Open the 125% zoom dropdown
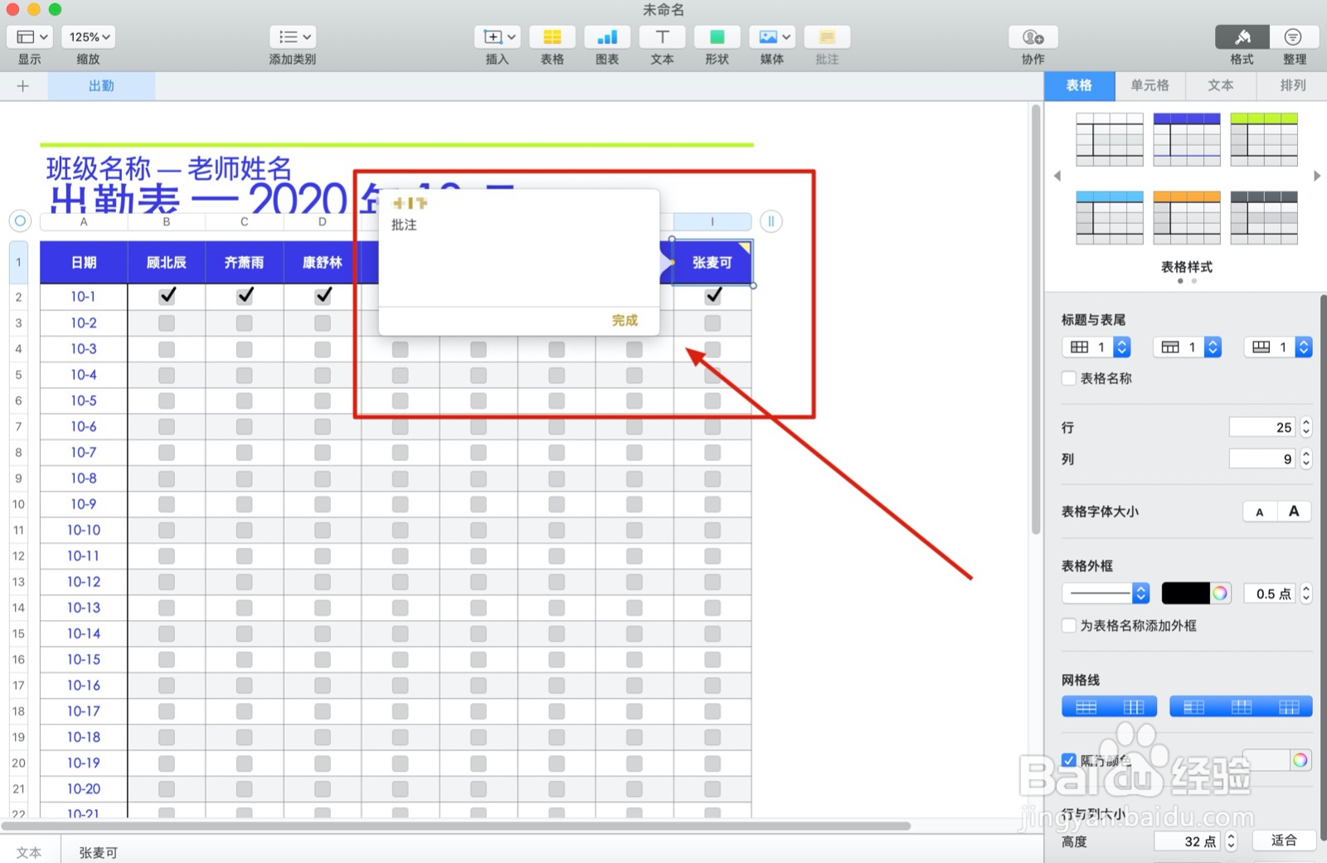Image resolution: width=1327 pixels, height=863 pixels. [x=89, y=36]
